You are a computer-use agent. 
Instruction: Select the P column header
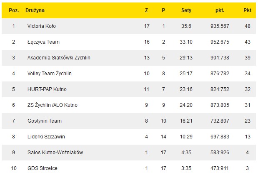coord(163,10)
